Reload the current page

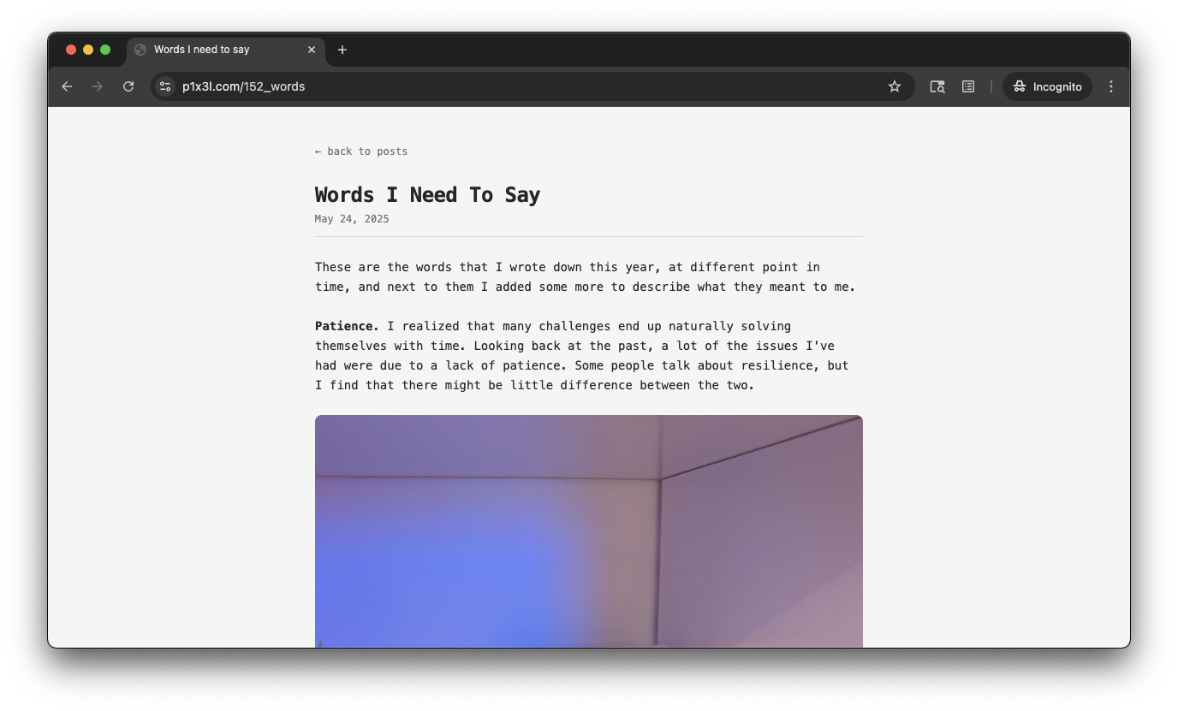point(128,86)
